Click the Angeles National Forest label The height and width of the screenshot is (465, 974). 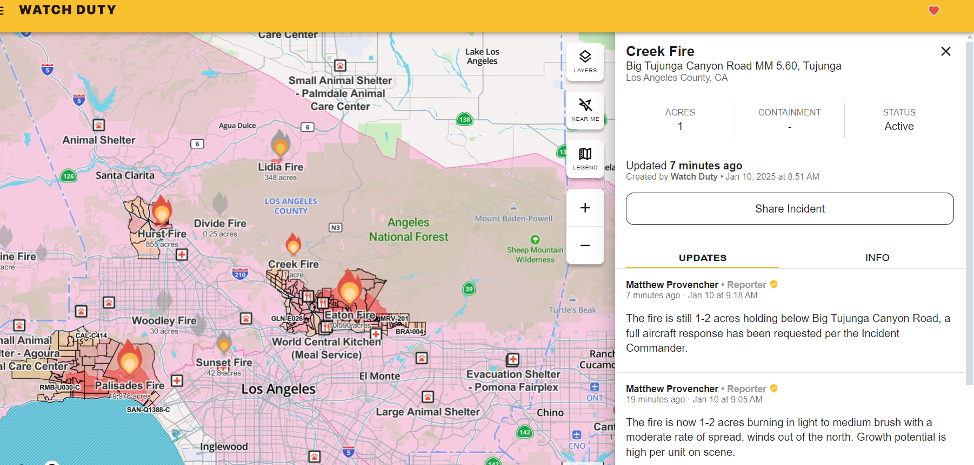409,230
